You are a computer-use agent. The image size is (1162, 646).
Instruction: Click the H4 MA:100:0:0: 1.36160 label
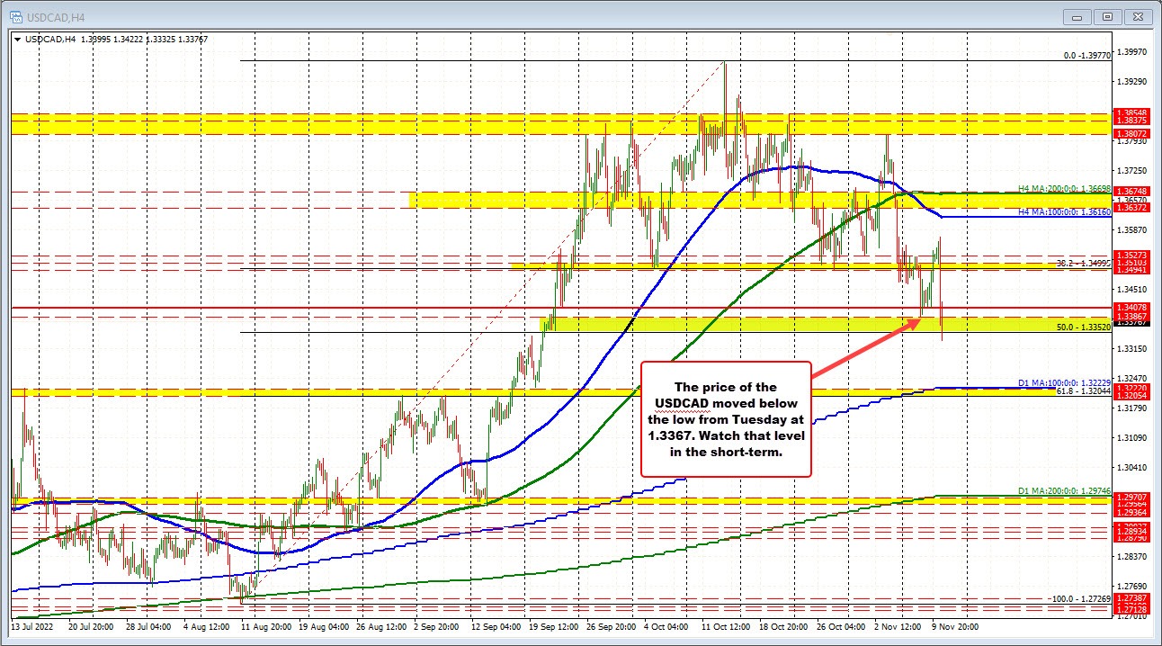click(1065, 211)
